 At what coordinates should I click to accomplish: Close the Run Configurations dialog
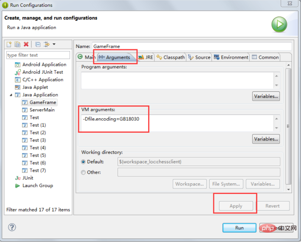(290, 3)
